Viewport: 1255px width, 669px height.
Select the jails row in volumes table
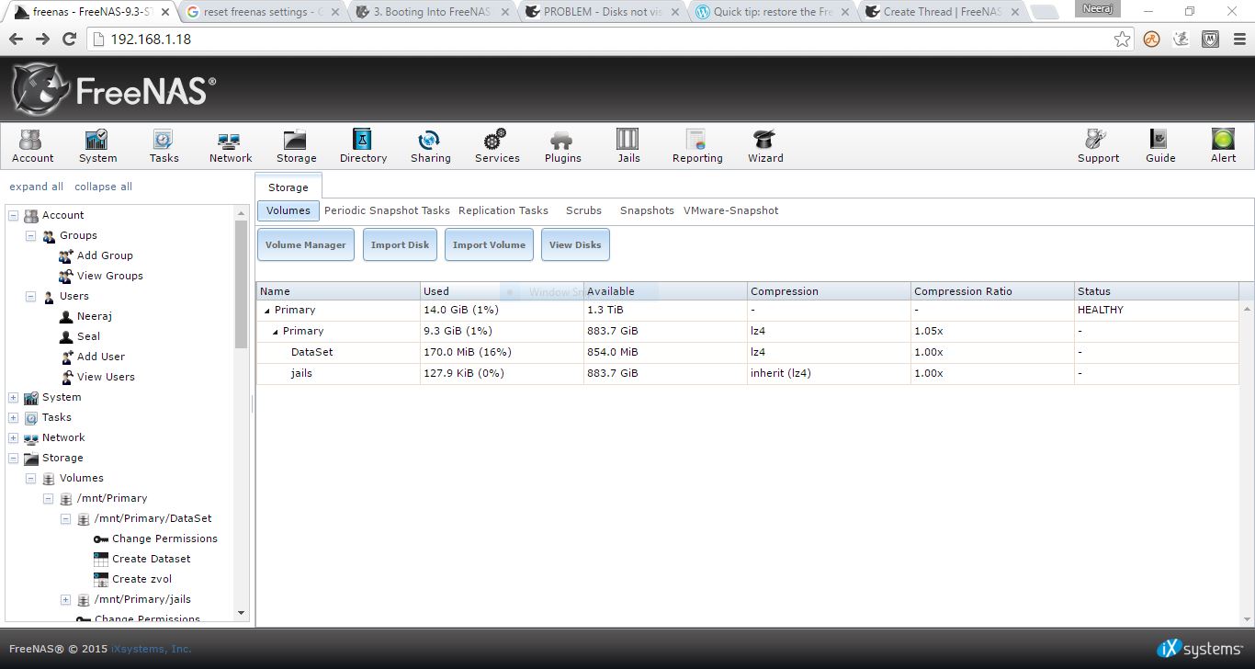point(747,373)
